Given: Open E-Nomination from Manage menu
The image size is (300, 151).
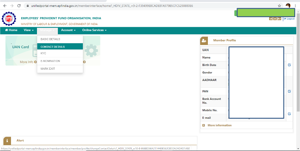Looking at the screenshot, I should pos(50,61).
